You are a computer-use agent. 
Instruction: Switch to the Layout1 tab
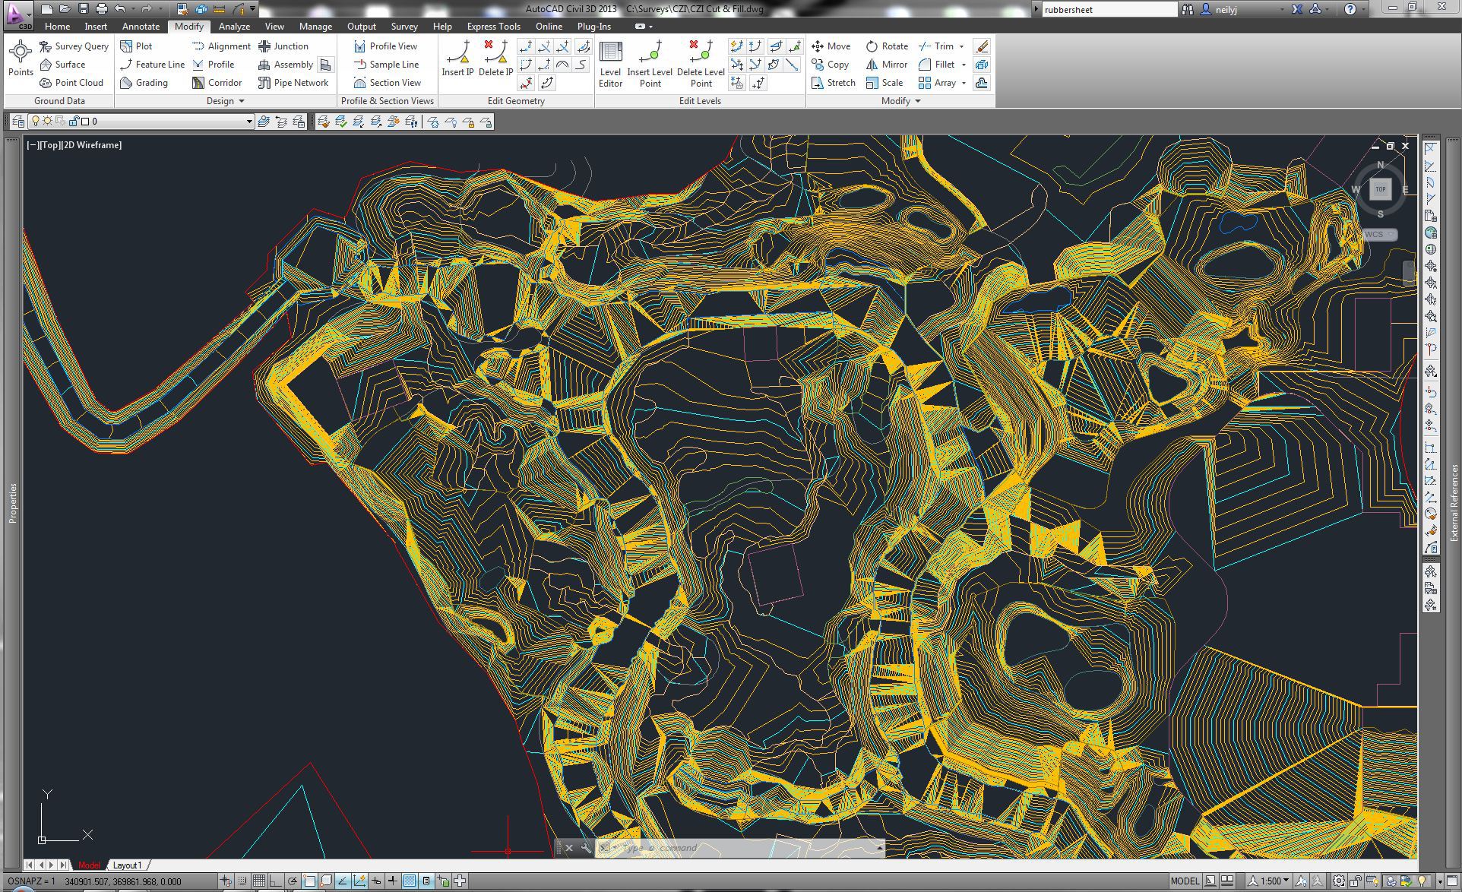point(128,865)
